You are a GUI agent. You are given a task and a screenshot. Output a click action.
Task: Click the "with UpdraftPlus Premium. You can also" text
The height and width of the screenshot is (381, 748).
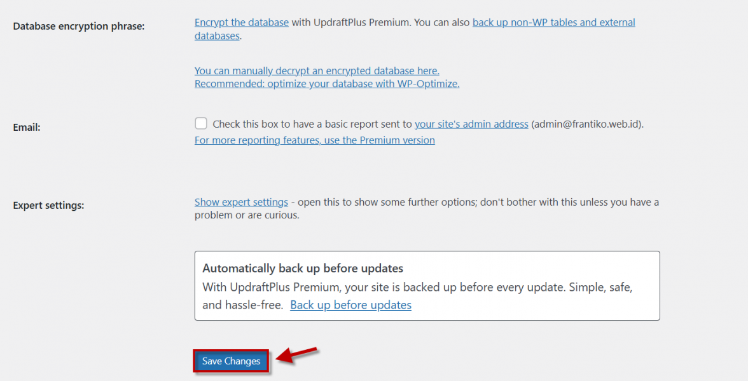click(380, 23)
